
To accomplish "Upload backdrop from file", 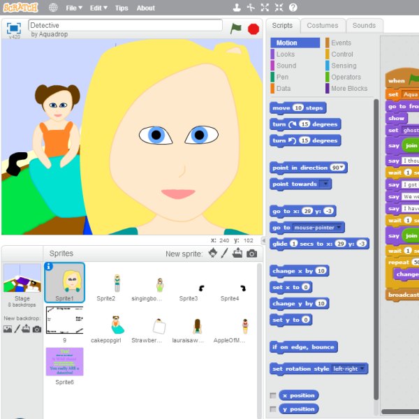I will coord(26,328).
